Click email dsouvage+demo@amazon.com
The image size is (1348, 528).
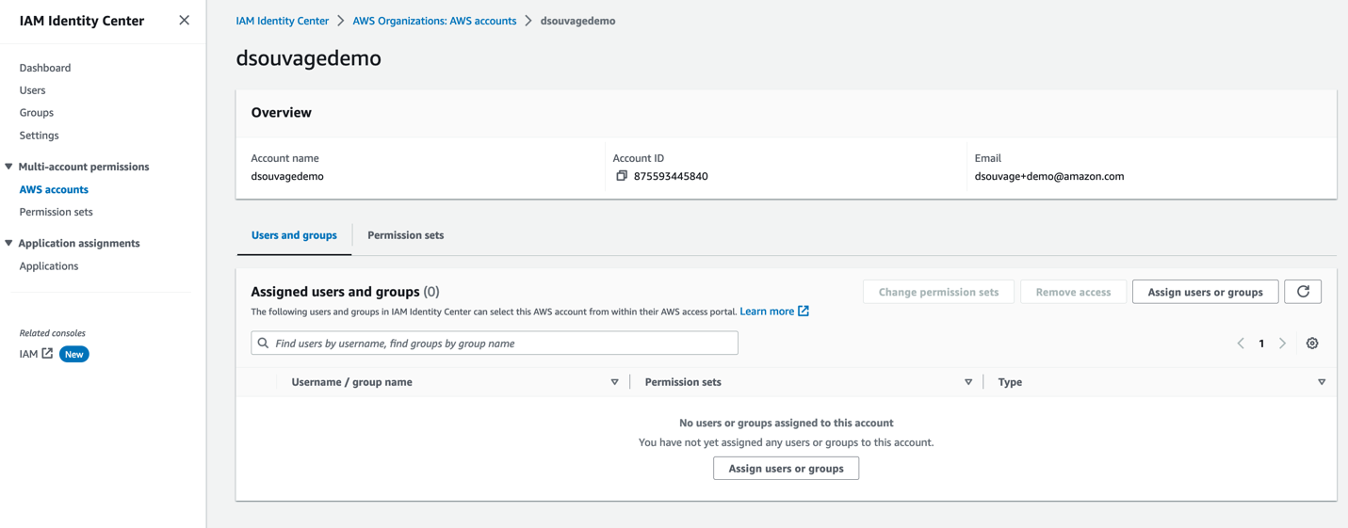(1049, 176)
